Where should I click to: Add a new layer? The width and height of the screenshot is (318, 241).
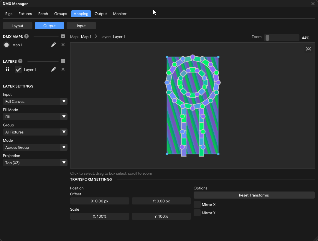click(63, 61)
